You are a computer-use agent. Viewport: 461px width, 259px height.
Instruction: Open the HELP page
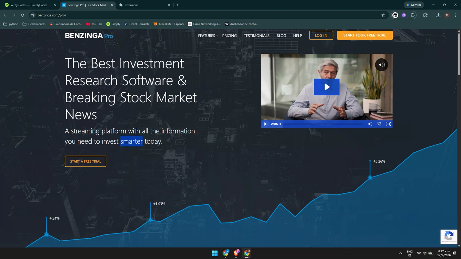click(297, 36)
